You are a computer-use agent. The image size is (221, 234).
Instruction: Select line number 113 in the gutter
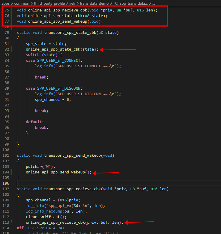[x=6, y=223]
